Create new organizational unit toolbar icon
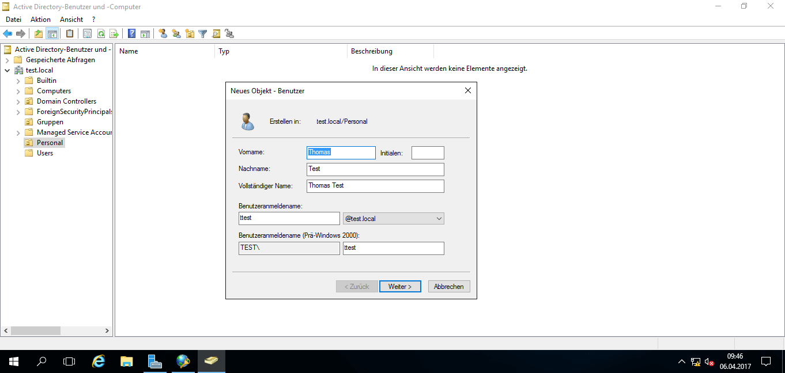785x373 pixels. coord(190,34)
